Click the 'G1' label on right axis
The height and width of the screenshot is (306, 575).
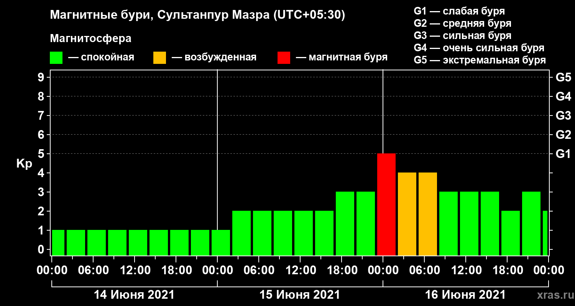(x=563, y=154)
